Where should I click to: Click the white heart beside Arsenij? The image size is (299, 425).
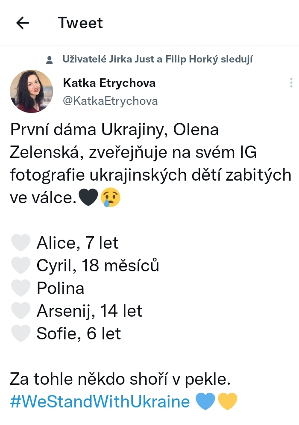point(21,311)
